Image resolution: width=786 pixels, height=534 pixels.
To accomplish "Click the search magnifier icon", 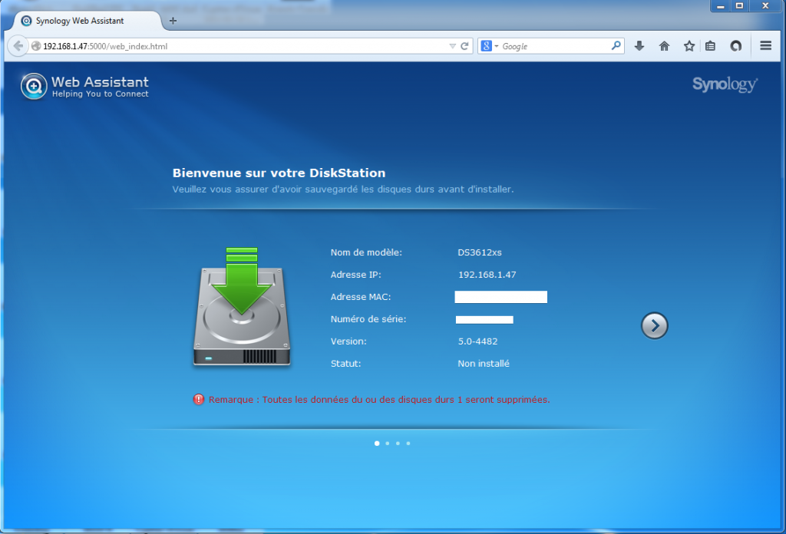I will 616,46.
